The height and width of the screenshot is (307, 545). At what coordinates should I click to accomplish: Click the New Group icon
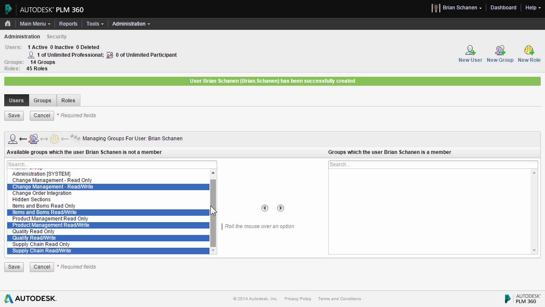pyautogui.click(x=500, y=50)
